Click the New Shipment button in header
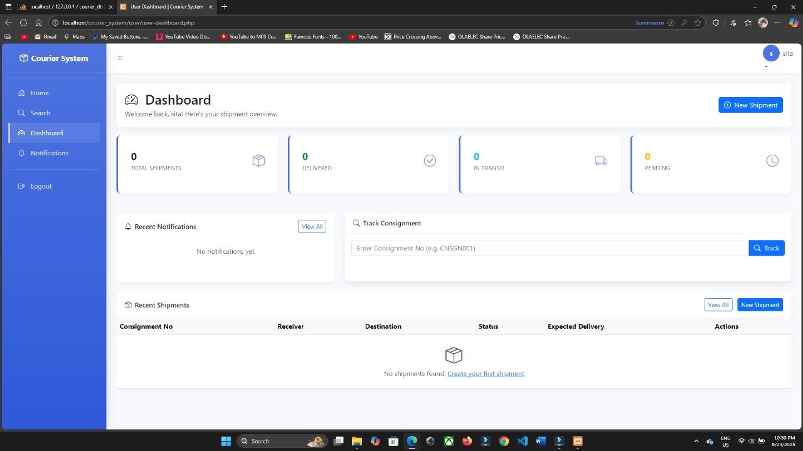This screenshot has width=803, height=451. [750, 105]
